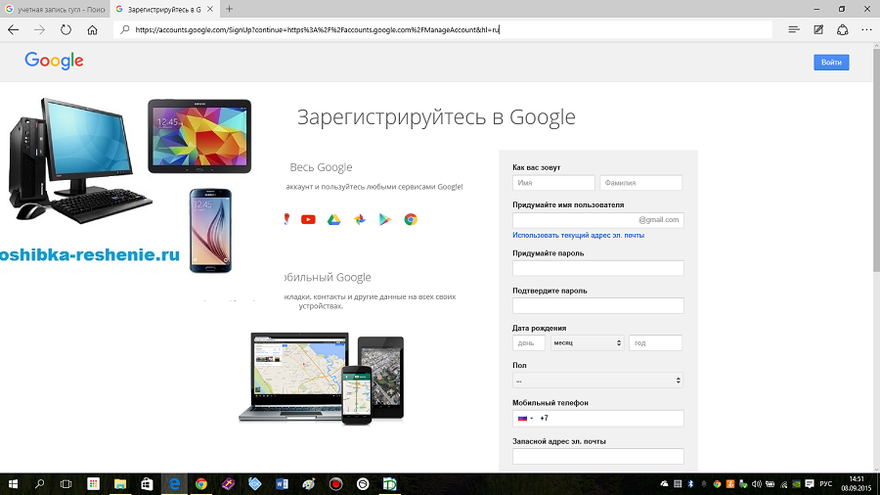This screenshot has width=880, height=495.
Task: Open the browser home page icon
Action: pyautogui.click(x=92, y=29)
